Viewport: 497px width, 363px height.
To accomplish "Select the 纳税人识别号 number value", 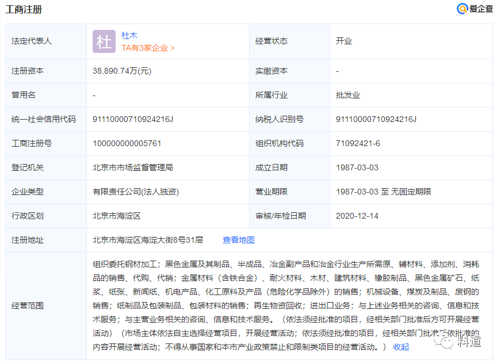I will [376, 119].
